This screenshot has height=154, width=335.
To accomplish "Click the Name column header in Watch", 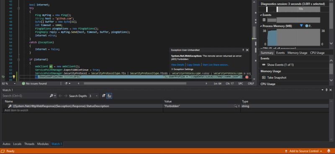I will pyautogui.click(x=9, y=101).
